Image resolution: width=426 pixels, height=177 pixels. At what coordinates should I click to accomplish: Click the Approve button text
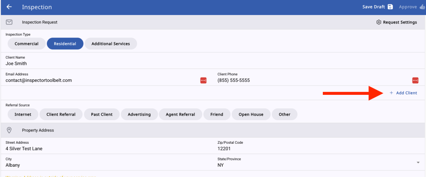pyautogui.click(x=408, y=7)
